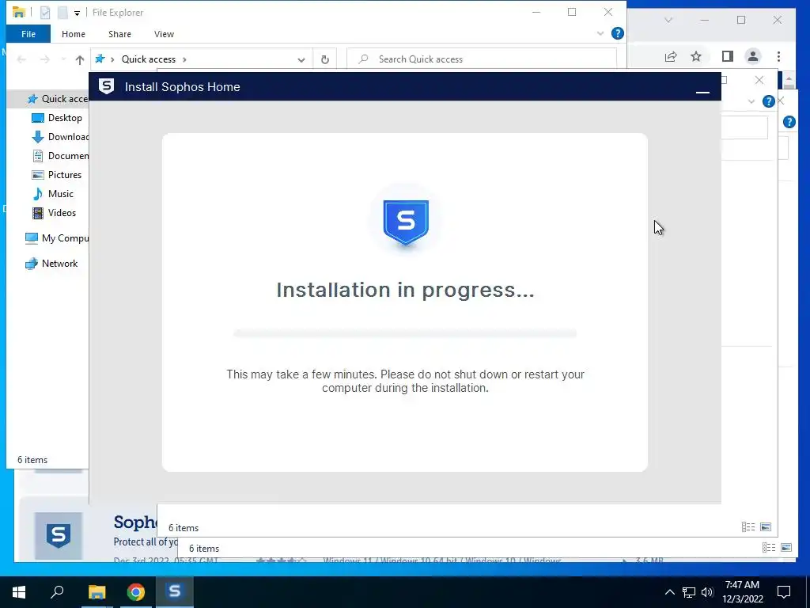810x608 pixels.
Task: Click Sophos thumbnail on the web page
Action: tap(58, 536)
